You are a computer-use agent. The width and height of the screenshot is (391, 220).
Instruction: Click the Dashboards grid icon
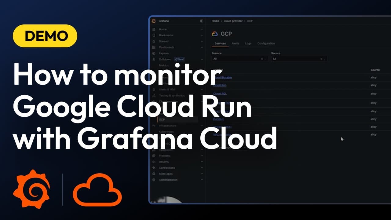point(154,47)
